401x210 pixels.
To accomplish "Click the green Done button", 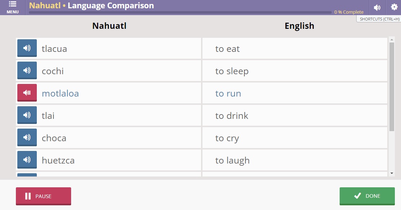I will point(367,196).
